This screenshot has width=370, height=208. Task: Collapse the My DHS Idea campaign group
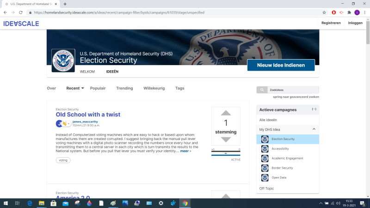pos(314,129)
